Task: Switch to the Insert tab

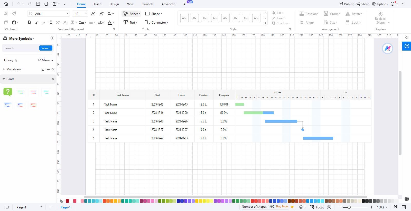Action: click(x=98, y=4)
